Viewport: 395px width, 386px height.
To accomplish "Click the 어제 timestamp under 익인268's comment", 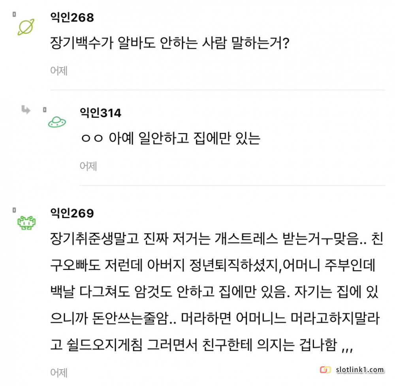I will (59, 71).
